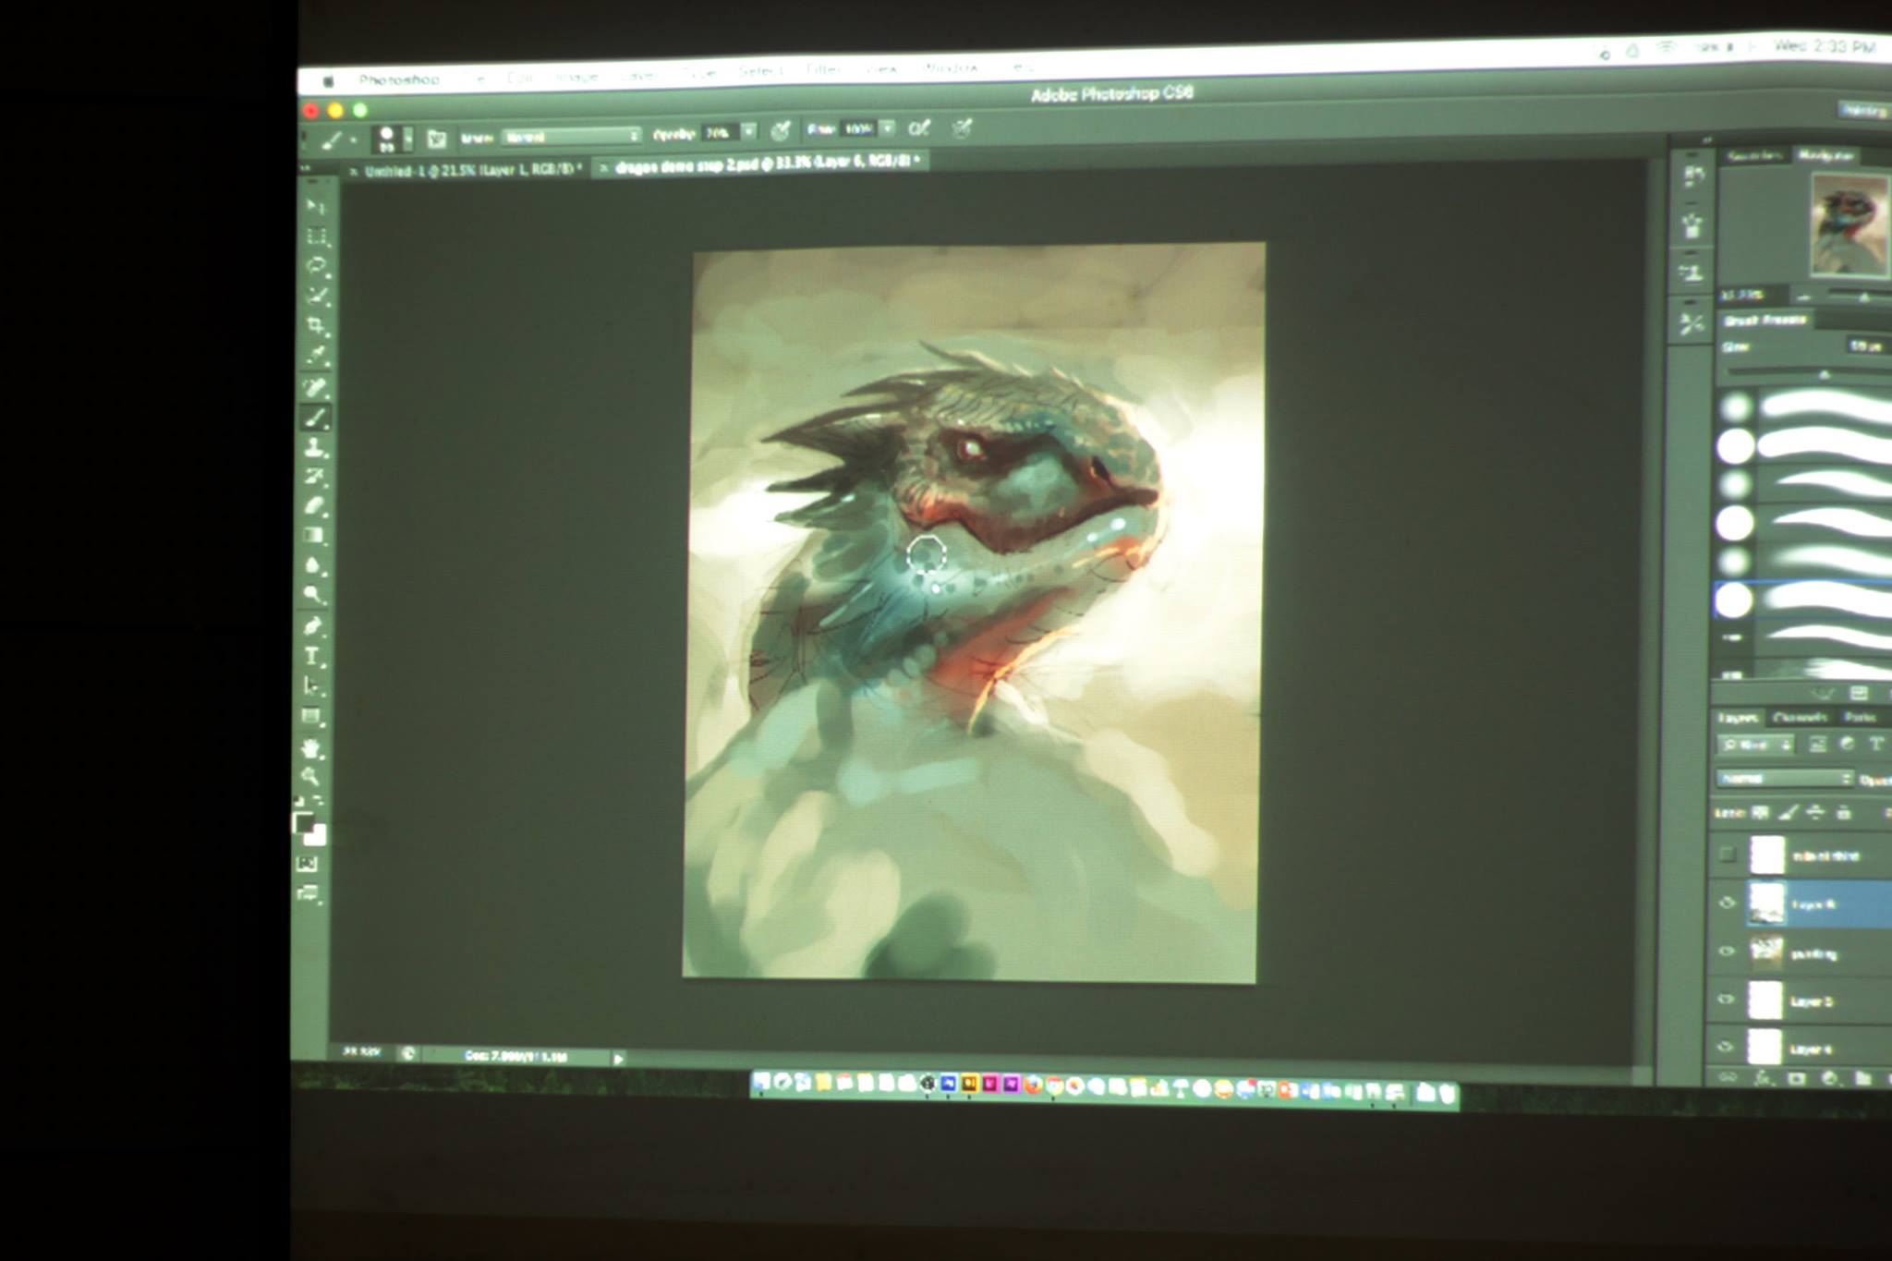Hide the painting layer

pyautogui.click(x=1726, y=952)
